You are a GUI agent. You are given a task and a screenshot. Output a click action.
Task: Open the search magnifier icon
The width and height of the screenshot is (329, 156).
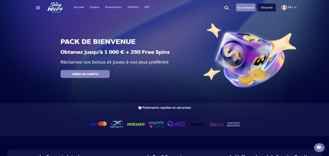tap(227, 8)
